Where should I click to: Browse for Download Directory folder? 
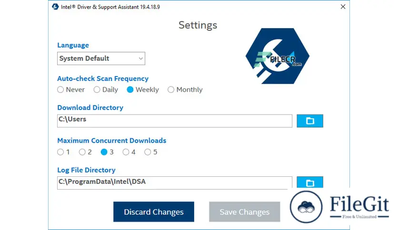click(x=310, y=121)
